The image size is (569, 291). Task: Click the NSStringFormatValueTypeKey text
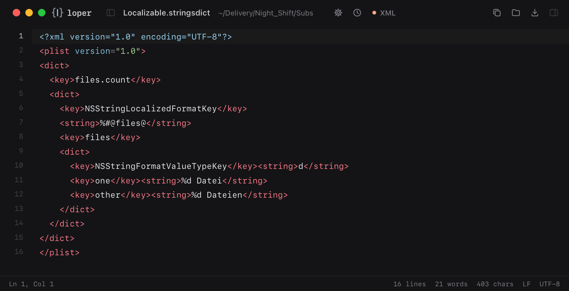tap(161, 166)
